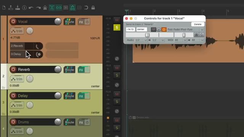
Task: Invert phase on the Delay track
Action: (117, 111)
